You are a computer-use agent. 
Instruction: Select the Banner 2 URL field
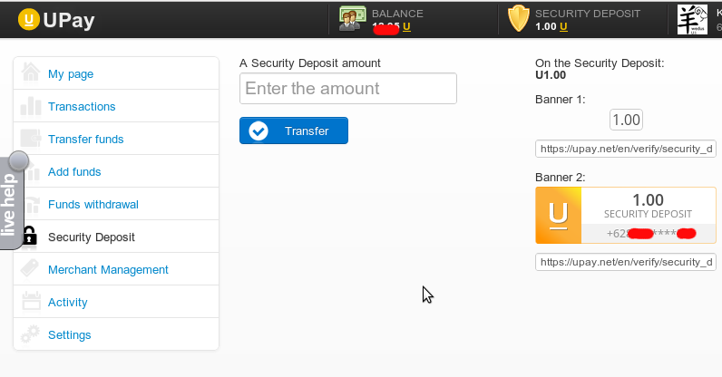click(x=625, y=262)
